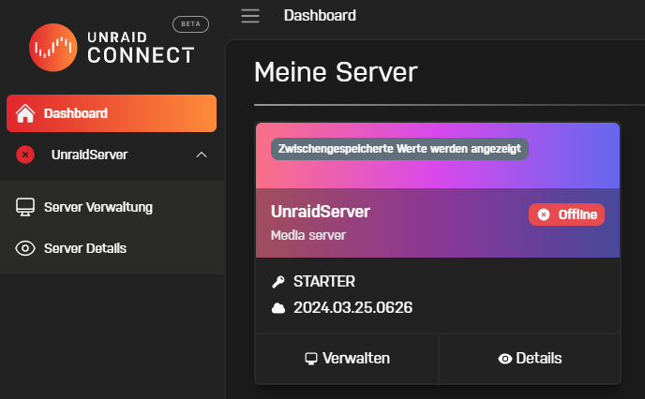Click the Dashboard page title
Screen dimensions: 645x399
tap(320, 16)
